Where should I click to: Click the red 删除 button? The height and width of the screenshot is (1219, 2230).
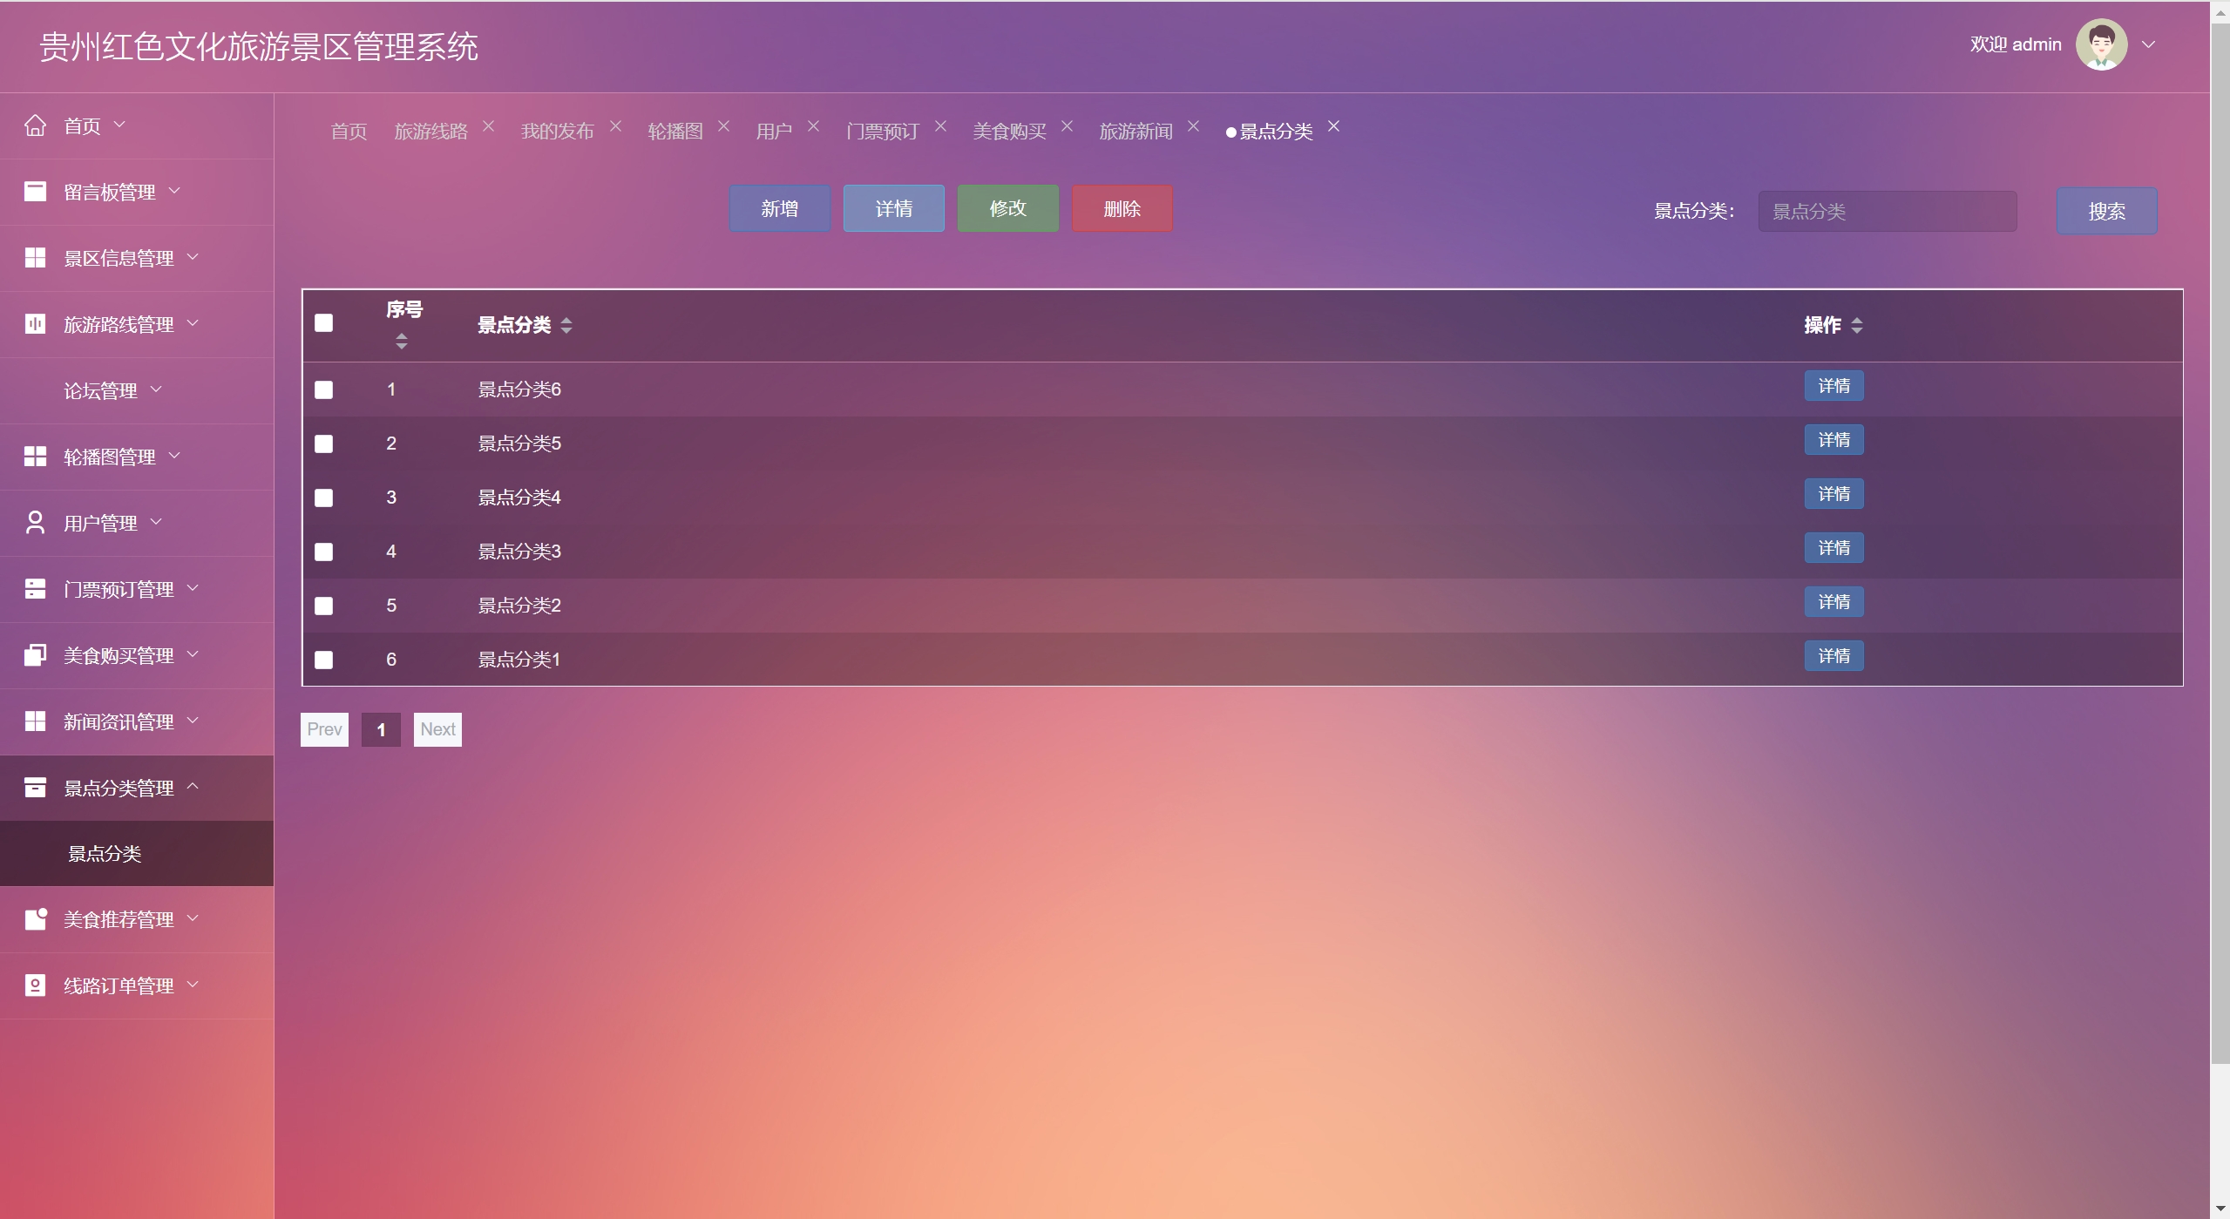coord(1122,208)
